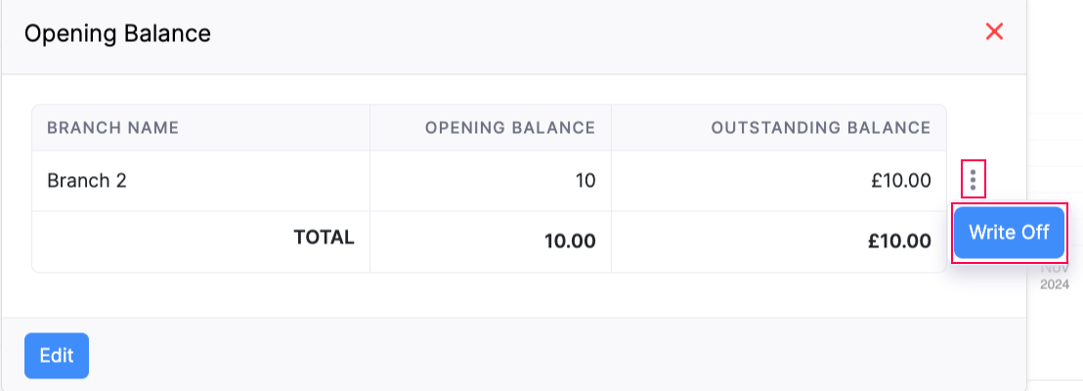1083x391 pixels.
Task: Click Branch 2 opening balance value 10
Action: [x=585, y=181]
